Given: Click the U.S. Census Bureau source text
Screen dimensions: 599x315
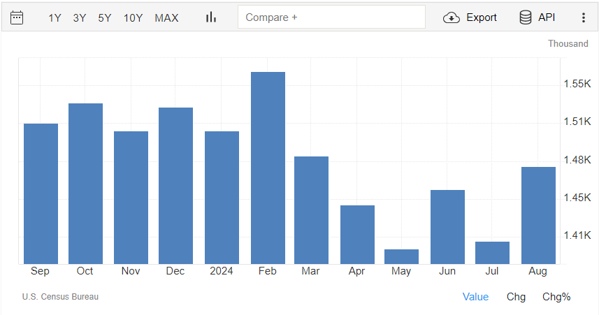Looking at the screenshot, I should pyautogui.click(x=60, y=297).
